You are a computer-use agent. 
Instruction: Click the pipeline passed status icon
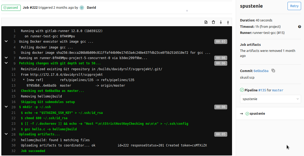pos(242,90)
